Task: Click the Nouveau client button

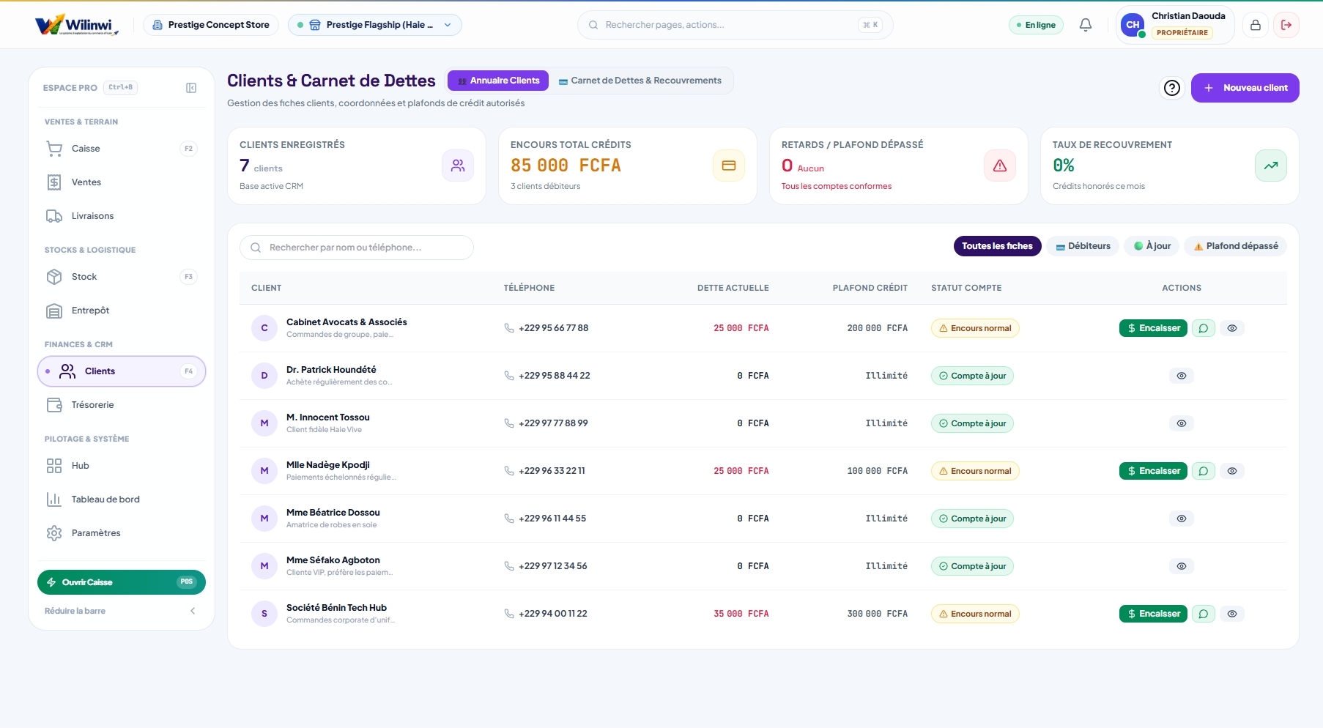Action: [x=1245, y=88]
